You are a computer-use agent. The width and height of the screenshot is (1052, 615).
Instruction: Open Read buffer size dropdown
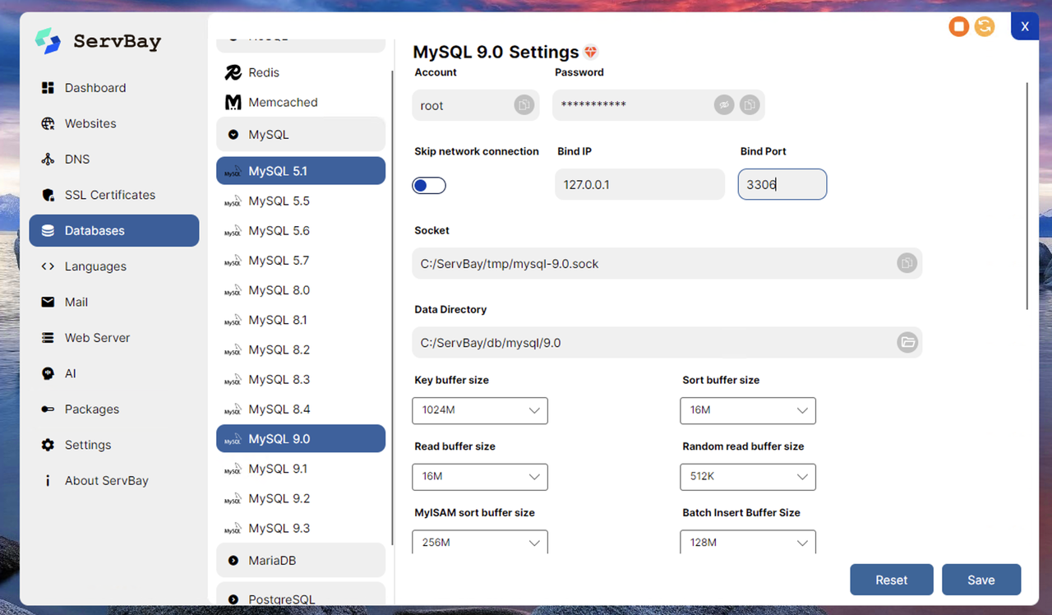pyautogui.click(x=480, y=477)
